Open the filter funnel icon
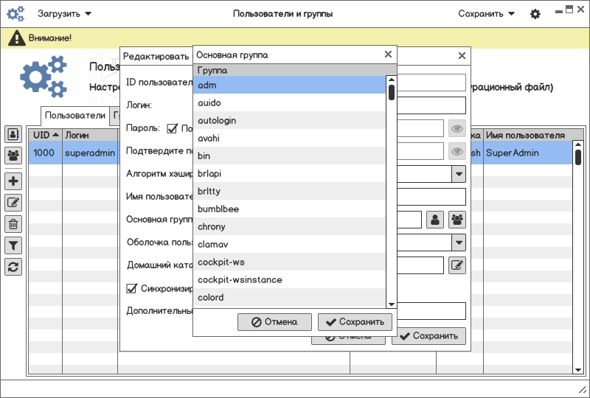Viewport: 590px width, 398px height. [x=13, y=245]
